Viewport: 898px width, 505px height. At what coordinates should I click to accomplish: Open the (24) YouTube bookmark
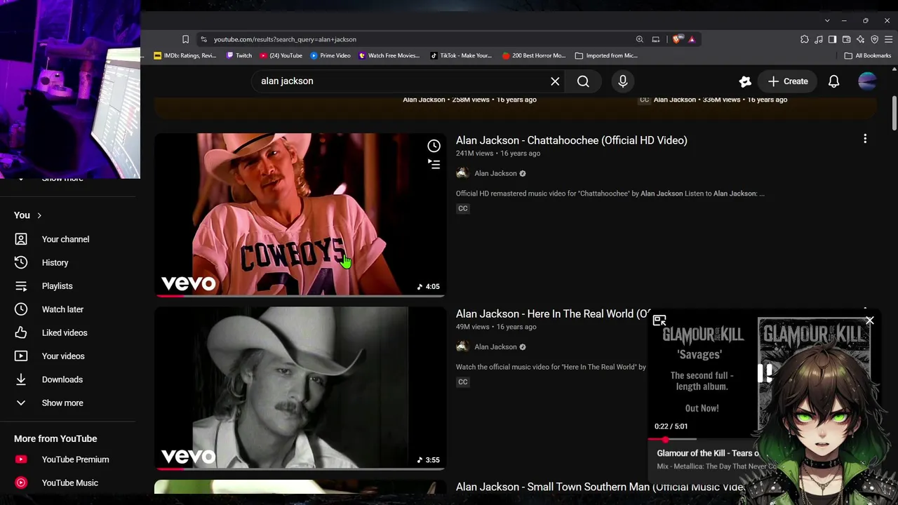281,55
